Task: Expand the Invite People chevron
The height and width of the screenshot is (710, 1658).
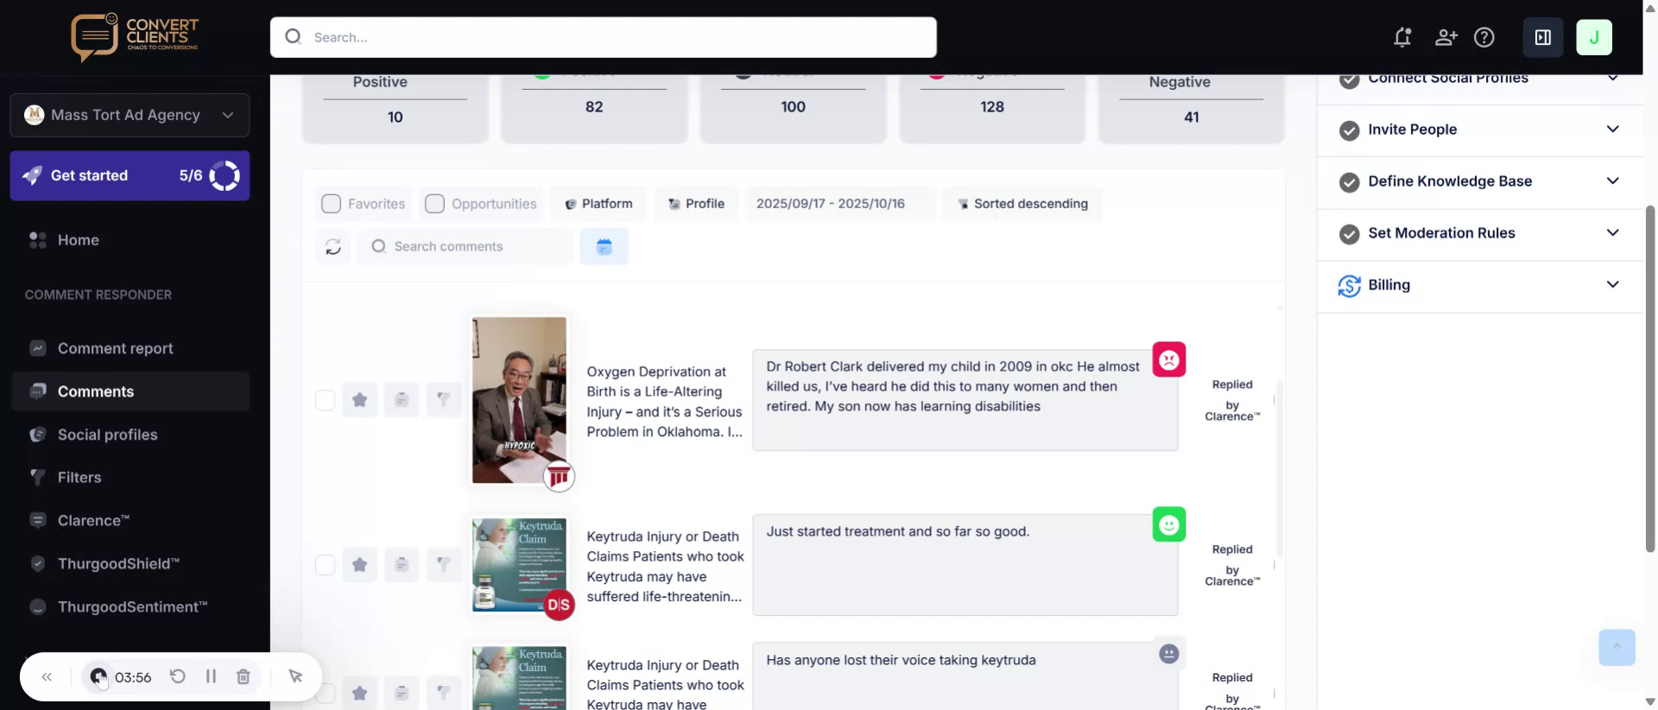Action: point(1612,130)
